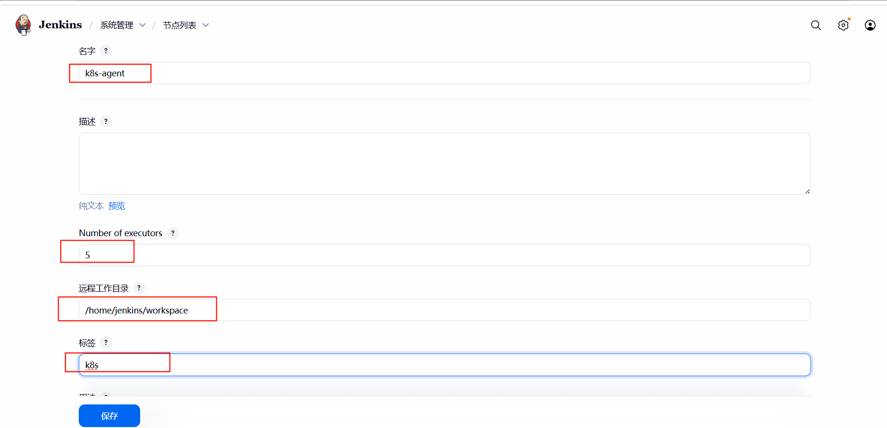Screen dimensions: 887x428
Task: Show help for the 描述 field
Action: coord(106,122)
